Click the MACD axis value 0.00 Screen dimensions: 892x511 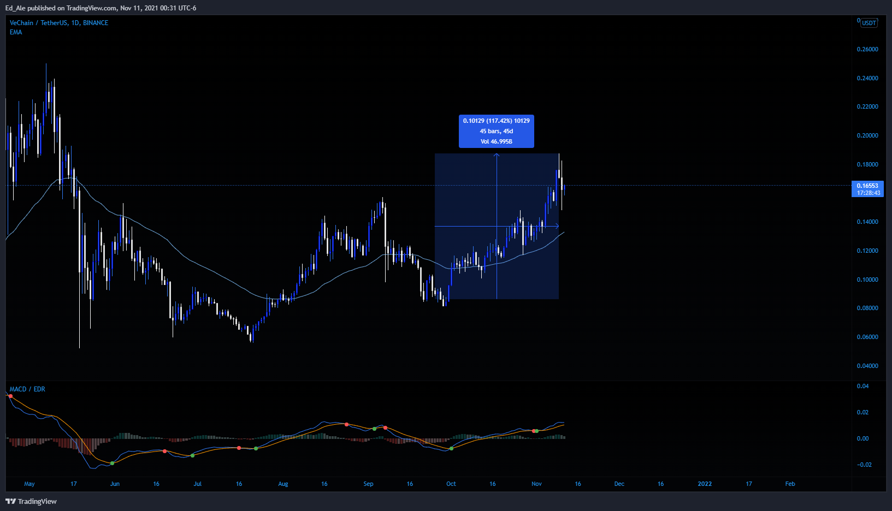[x=863, y=438]
